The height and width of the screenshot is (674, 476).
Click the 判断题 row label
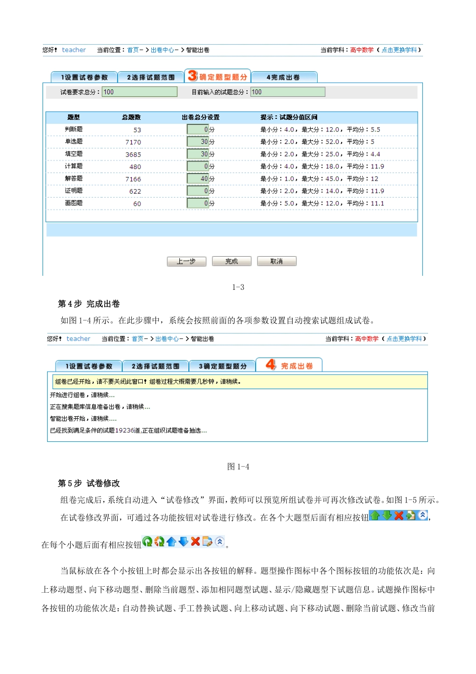[x=74, y=129]
